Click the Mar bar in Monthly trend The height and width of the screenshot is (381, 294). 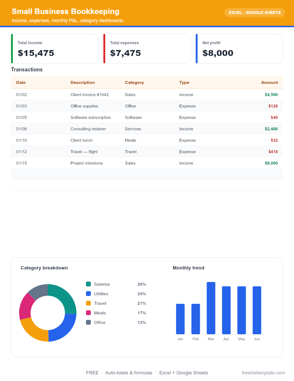(x=211, y=308)
